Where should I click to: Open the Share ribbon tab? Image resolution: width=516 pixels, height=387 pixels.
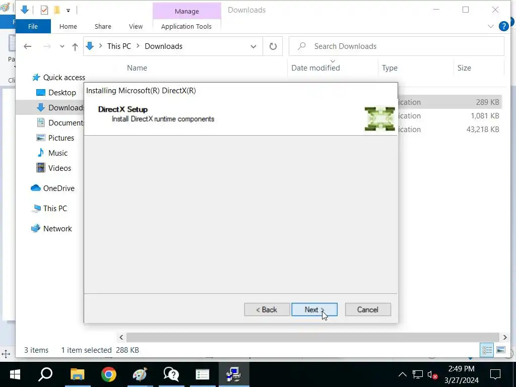point(103,26)
